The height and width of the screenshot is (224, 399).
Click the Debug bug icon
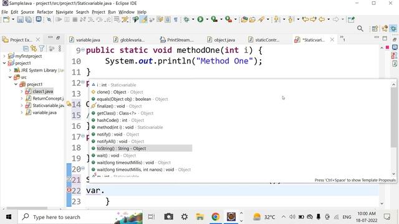(x=186, y=19)
